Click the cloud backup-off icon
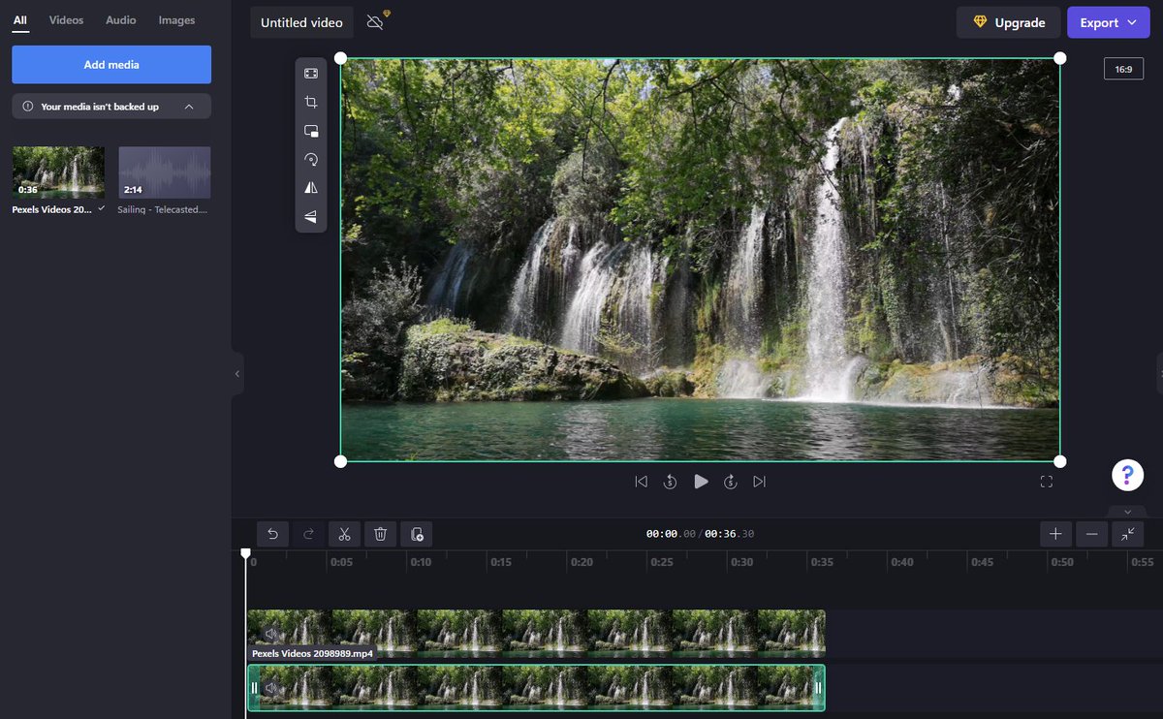The image size is (1163, 719). pyautogui.click(x=377, y=20)
